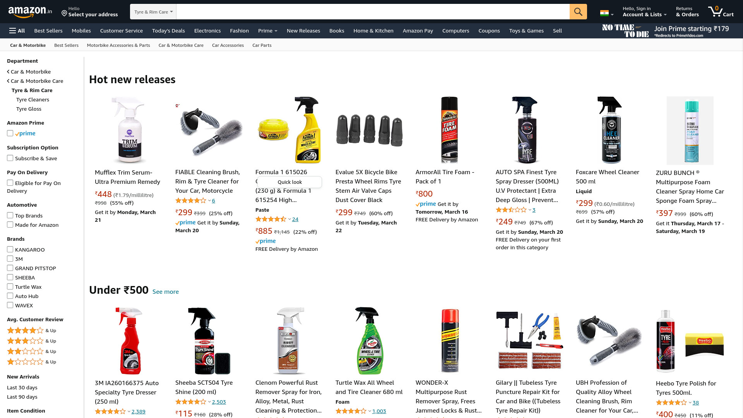Open the Today's Deals menu item
The width and height of the screenshot is (743, 418).
168,31
